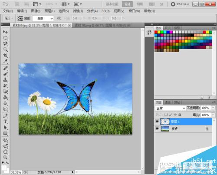Viewport: 217px width, 175px height.
Task: Hide layer 图层 1 with eye icon
Action: point(157,122)
